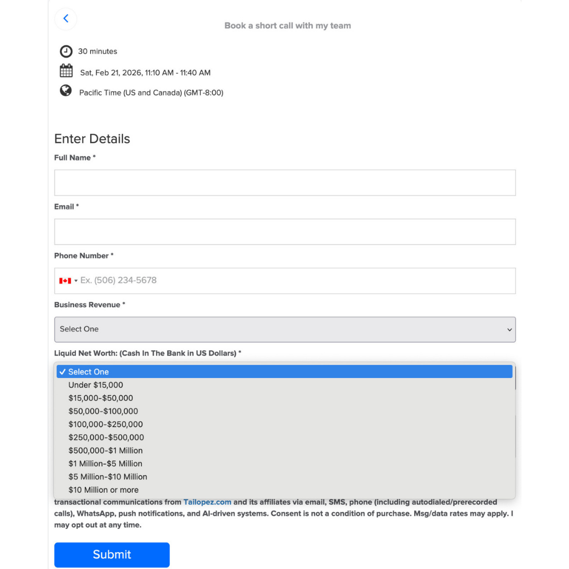569x569 pixels.
Task: Click the Pacific Time zone text
Action: click(x=151, y=93)
